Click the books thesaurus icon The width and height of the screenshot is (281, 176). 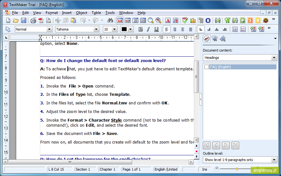pos(193,21)
